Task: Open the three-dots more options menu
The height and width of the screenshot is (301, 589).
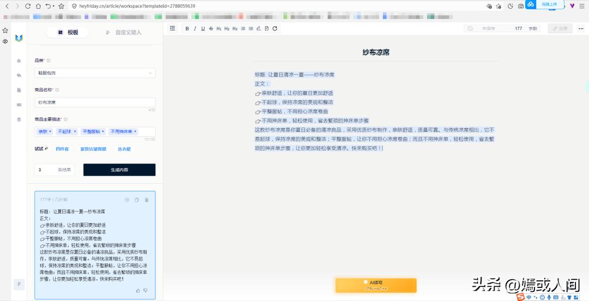Action: 581,28
